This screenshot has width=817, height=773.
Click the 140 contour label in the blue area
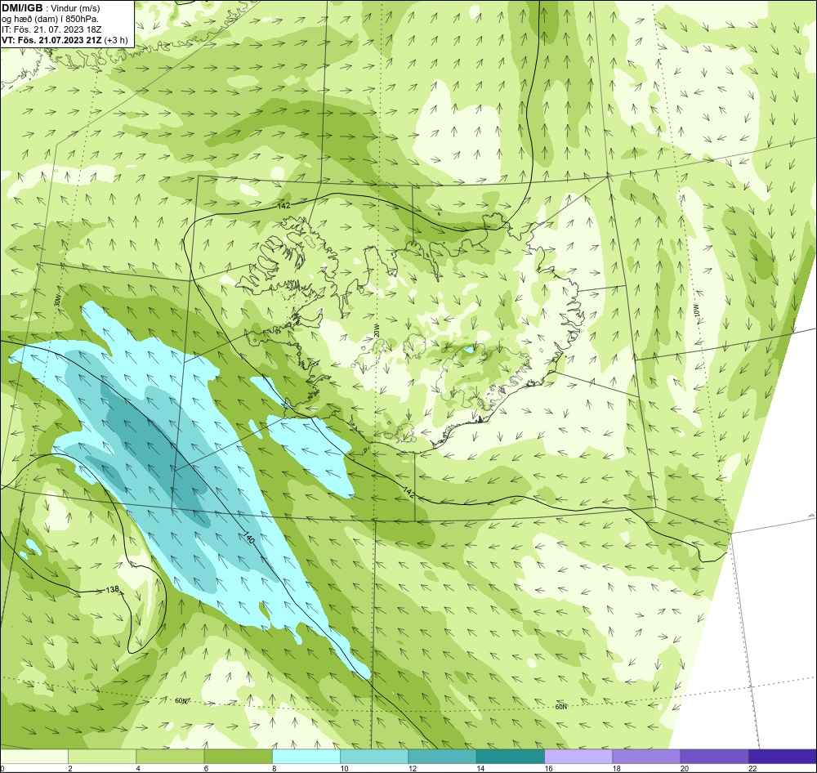[248, 538]
